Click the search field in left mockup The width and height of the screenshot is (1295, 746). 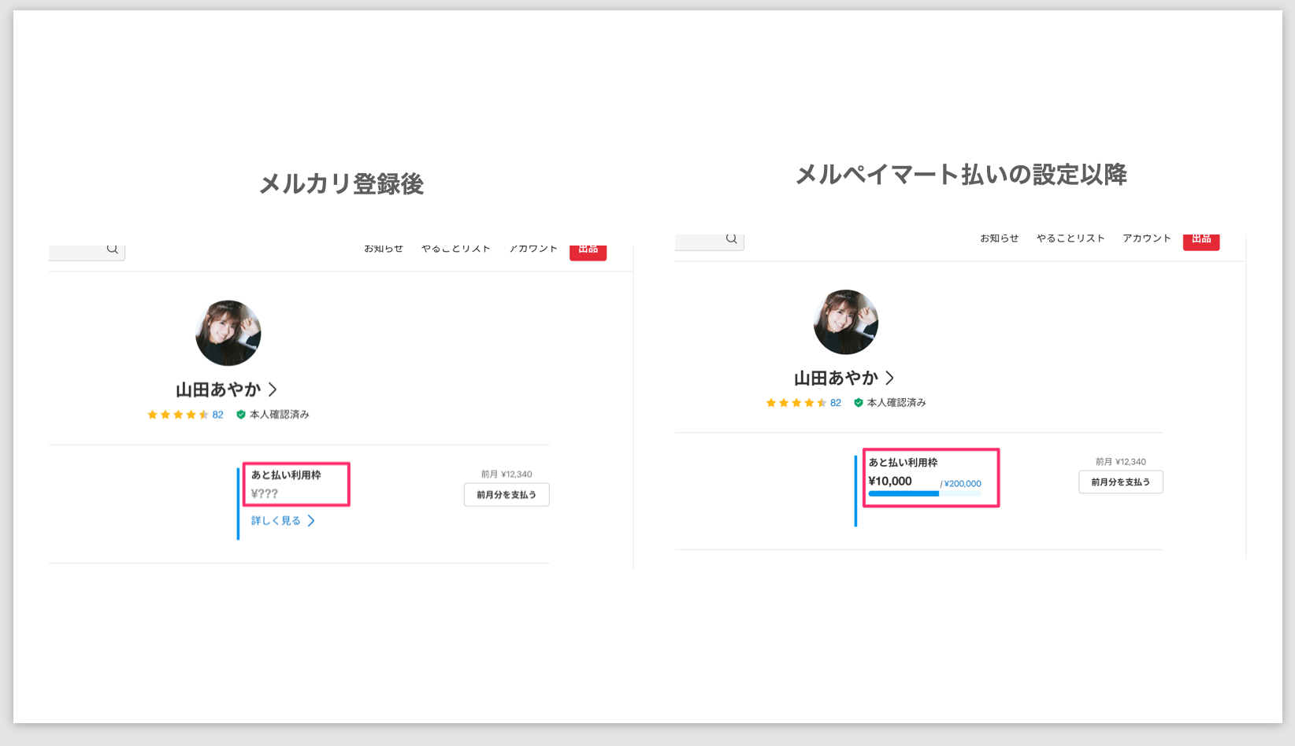coord(87,251)
